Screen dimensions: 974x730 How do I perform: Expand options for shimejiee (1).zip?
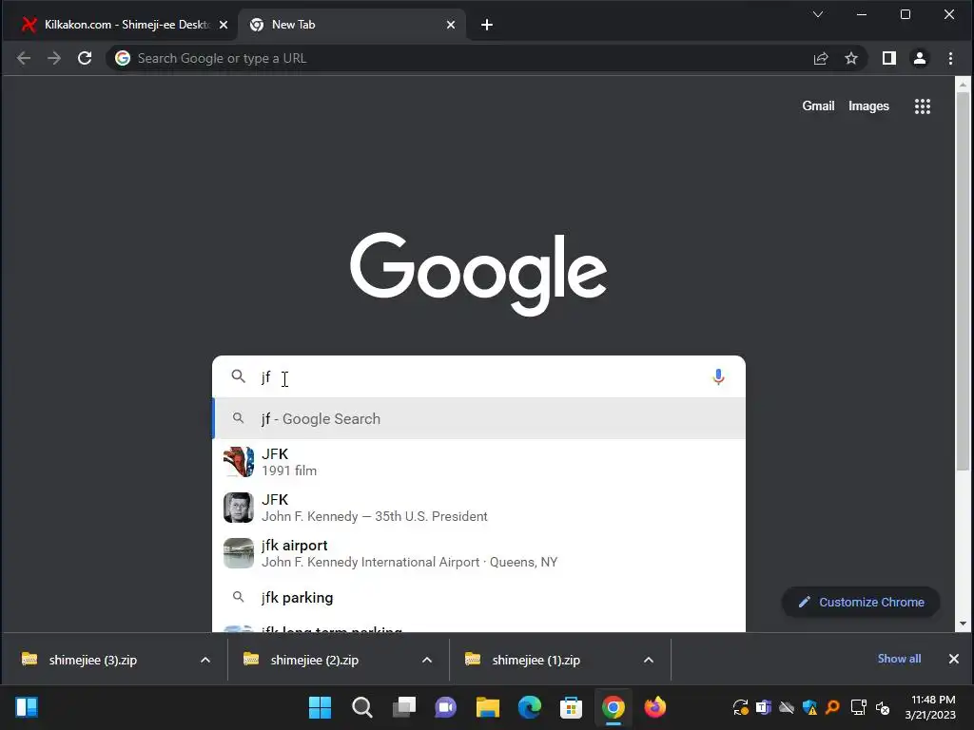point(649,660)
